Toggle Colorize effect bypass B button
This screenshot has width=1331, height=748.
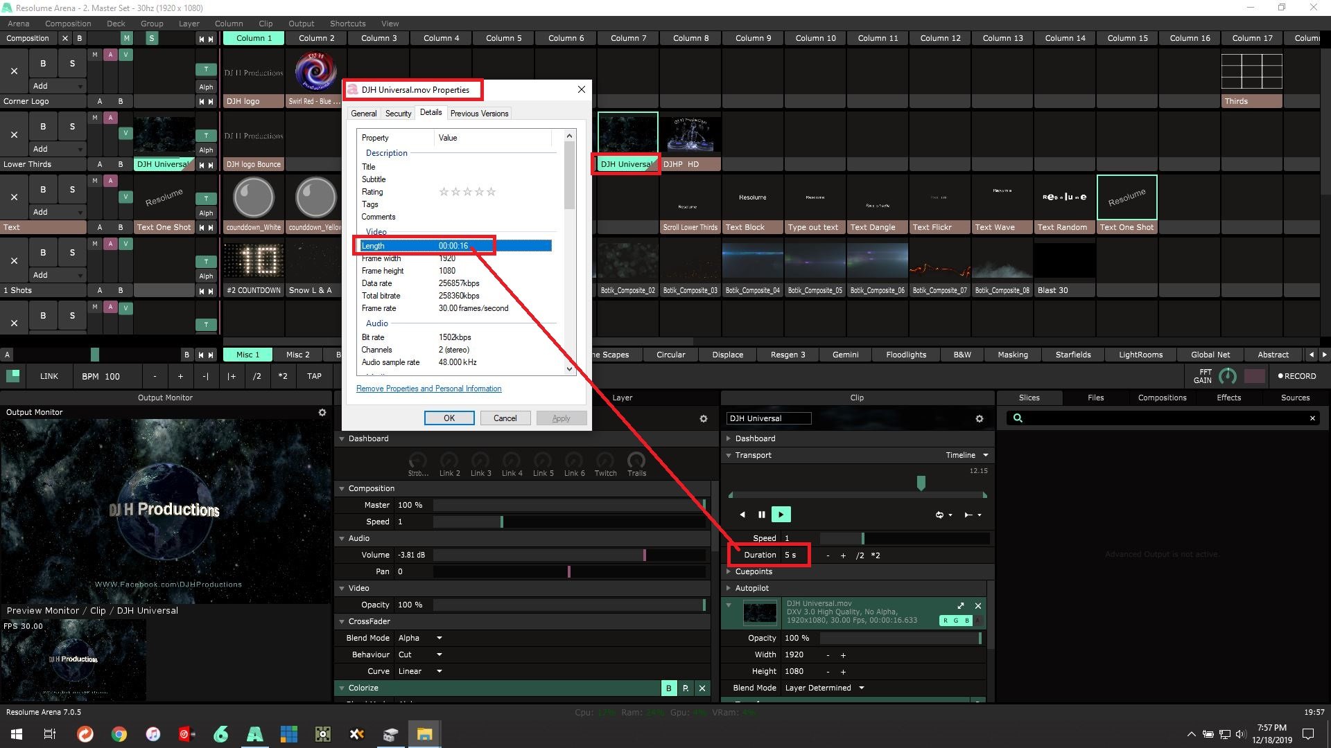click(x=668, y=688)
